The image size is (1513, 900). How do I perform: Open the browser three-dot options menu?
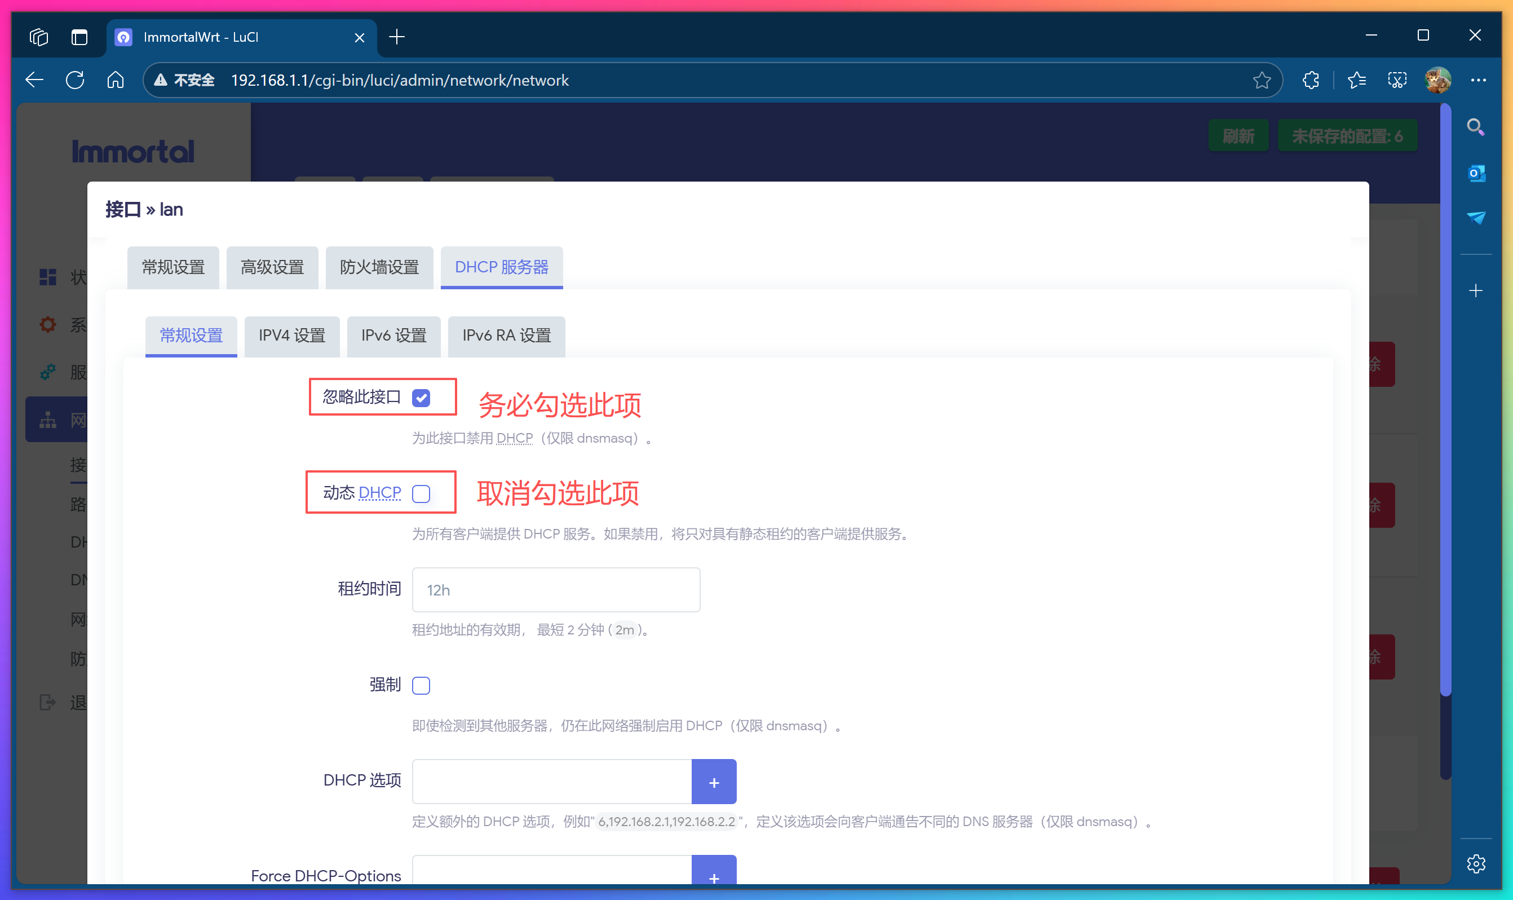(x=1480, y=80)
